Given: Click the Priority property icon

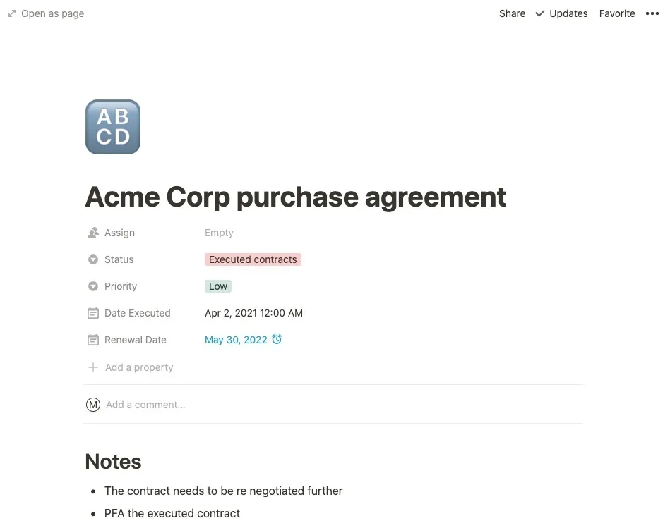Looking at the screenshot, I should point(92,286).
